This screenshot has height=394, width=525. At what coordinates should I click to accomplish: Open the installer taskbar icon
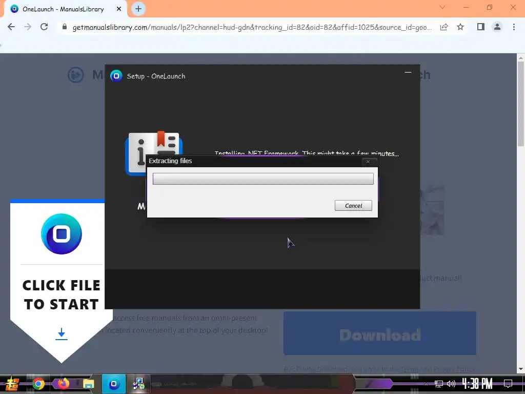138,384
